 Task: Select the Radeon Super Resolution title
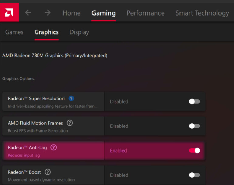pos(36,98)
